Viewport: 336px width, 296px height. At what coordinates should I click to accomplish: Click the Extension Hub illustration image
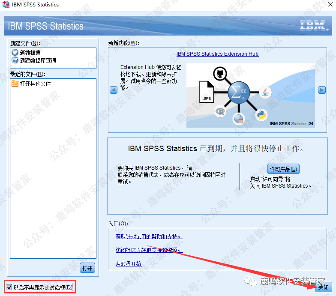250,96
